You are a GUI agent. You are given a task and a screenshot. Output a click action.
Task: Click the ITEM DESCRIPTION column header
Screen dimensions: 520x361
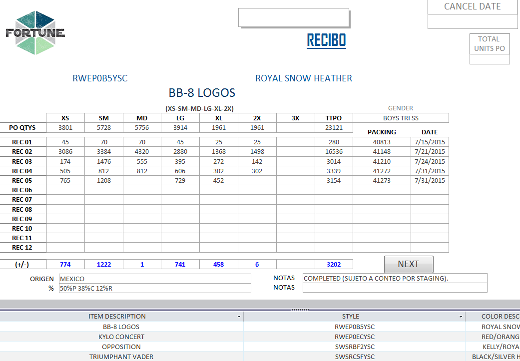[x=121, y=317]
